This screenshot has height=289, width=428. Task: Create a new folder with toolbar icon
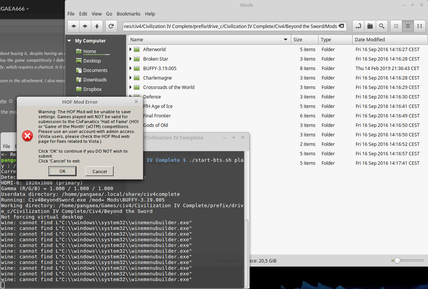tap(370, 26)
